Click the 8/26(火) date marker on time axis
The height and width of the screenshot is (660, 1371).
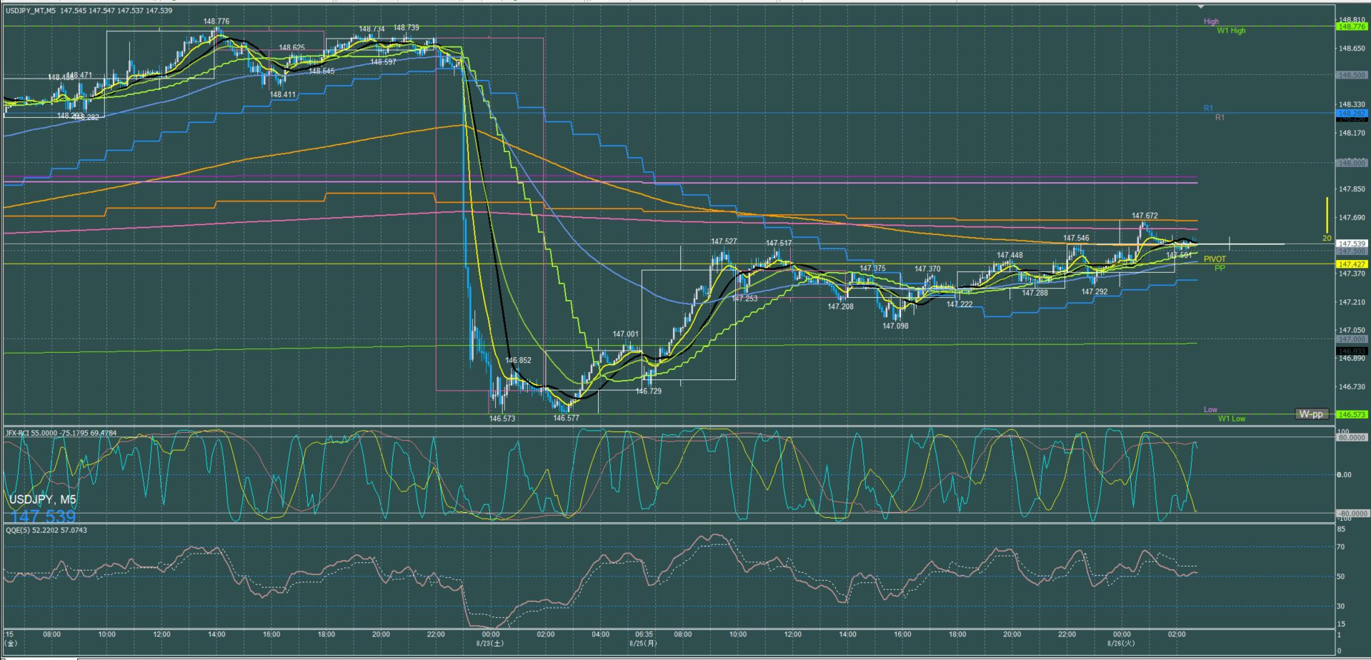1121,643
